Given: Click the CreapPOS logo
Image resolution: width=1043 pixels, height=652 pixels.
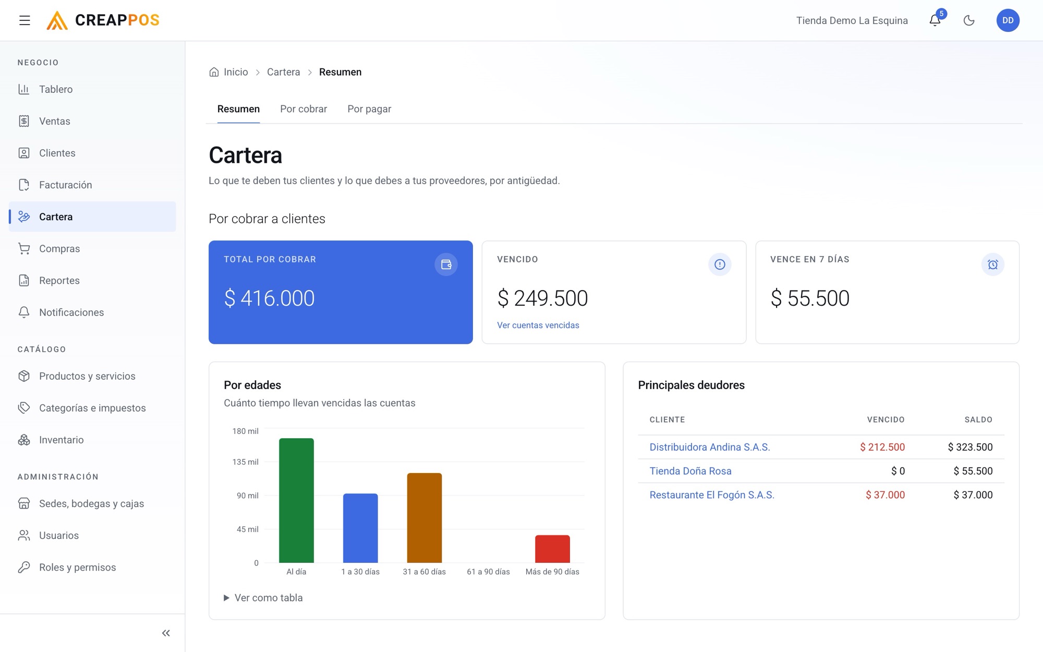Looking at the screenshot, I should coord(103,20).
